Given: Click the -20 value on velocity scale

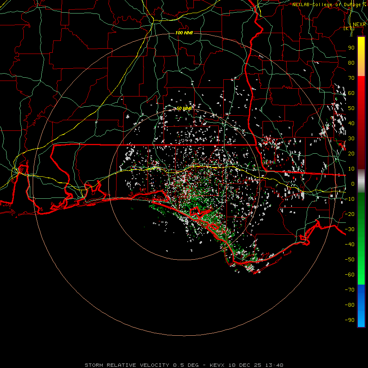Looking at the screenshot, I should (350, 214).
